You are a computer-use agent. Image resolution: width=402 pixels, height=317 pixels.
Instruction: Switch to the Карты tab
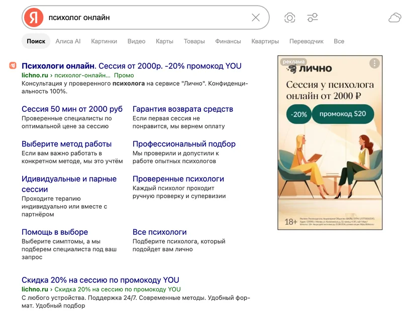pyautogui.click(x=164, y=41)
